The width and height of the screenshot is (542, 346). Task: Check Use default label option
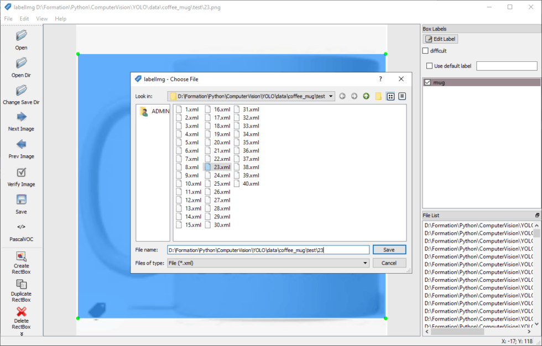pyautogui.click(x=429, y=66)
